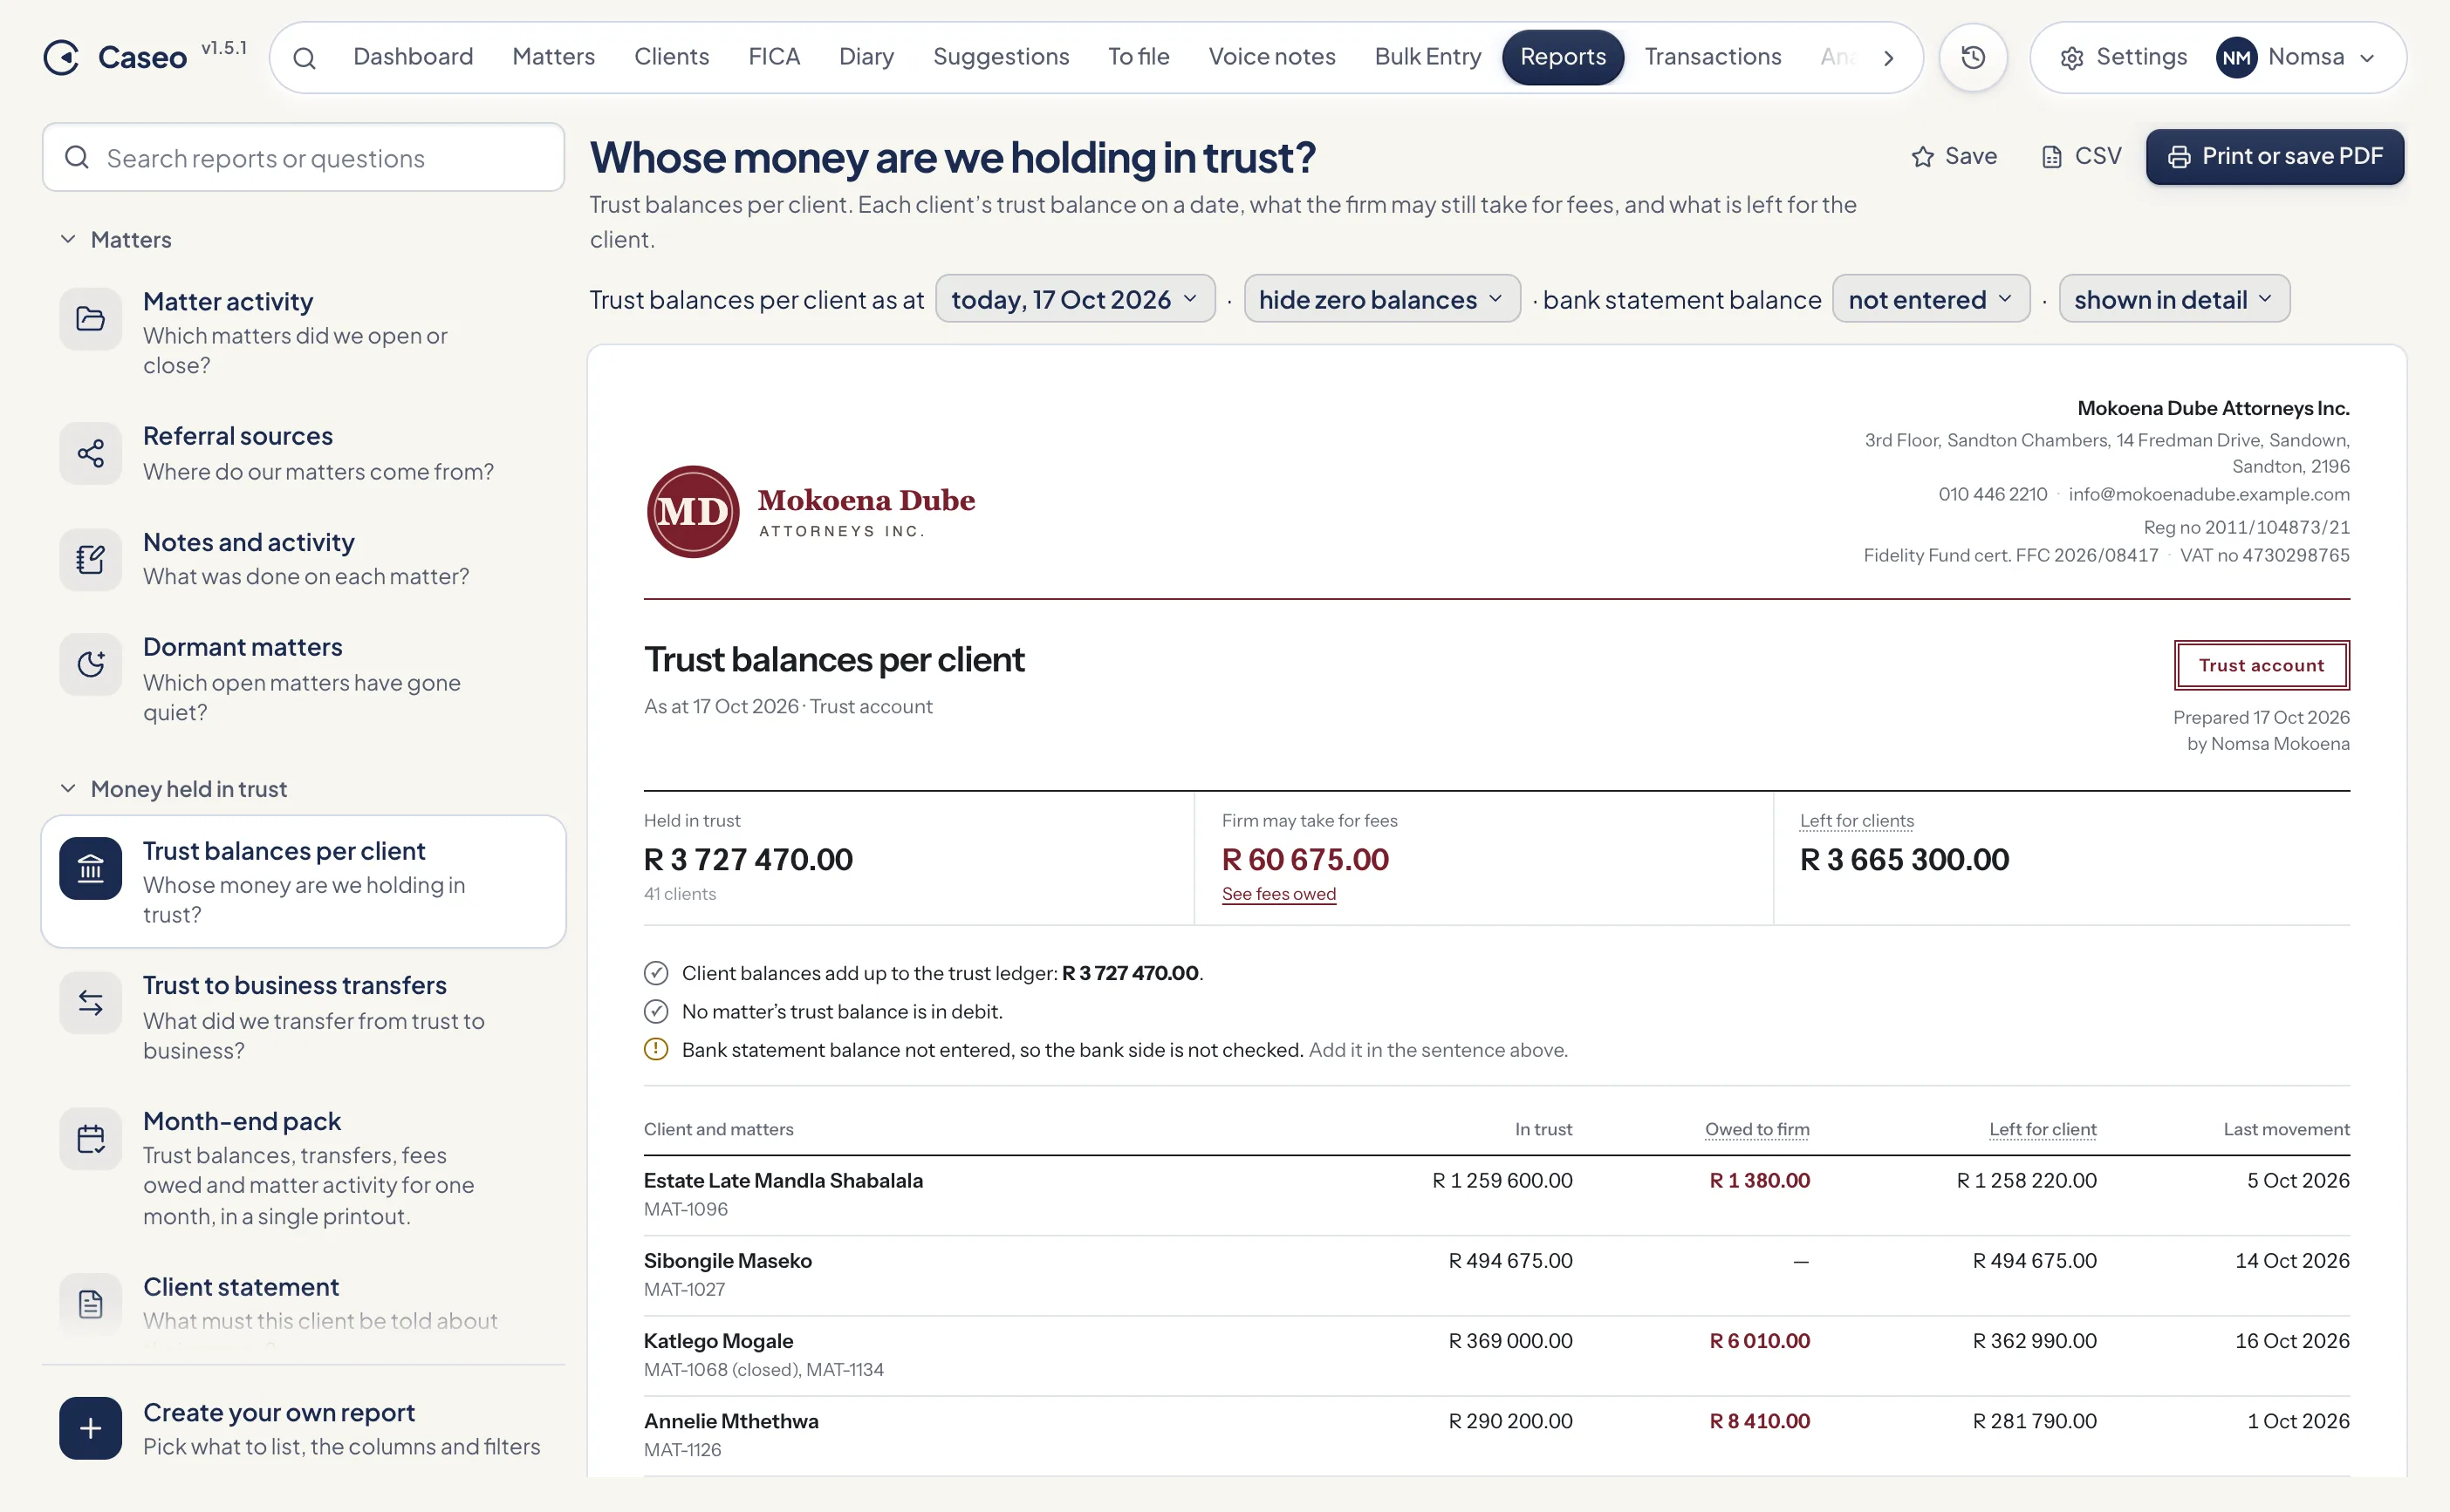
Task: Open the Bulk Entry tab
Action: tap(1427, 57)
